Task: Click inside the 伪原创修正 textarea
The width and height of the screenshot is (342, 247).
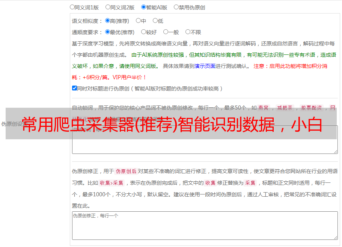Action: point(205,226)
